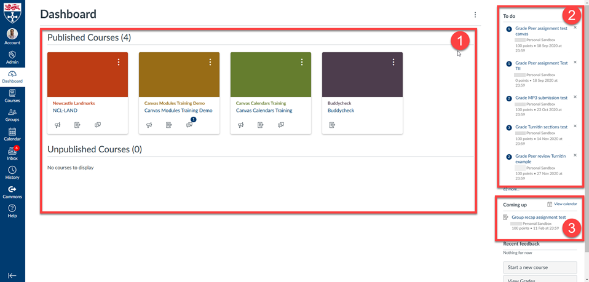Open Grade Peer review Turnitin example link
Screen dimensions: 589x282
coord(540,159)
